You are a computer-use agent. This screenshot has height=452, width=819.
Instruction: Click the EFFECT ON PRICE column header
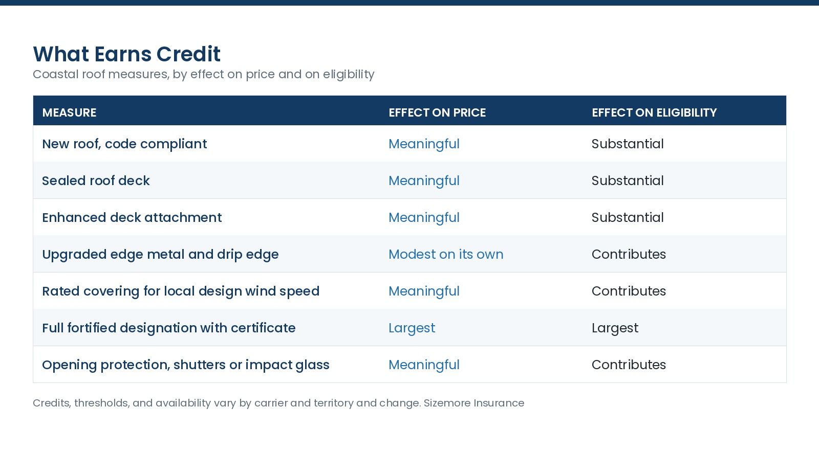[437, 112]
